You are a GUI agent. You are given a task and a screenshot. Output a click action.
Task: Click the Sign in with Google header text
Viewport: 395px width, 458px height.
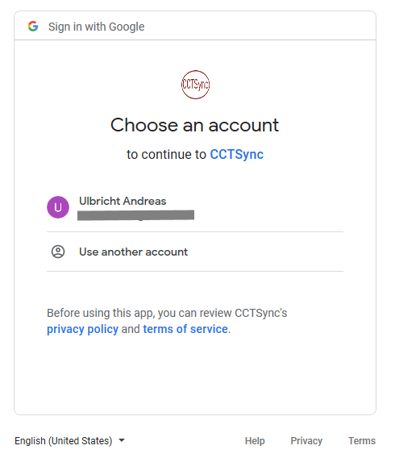pos(97,27)
